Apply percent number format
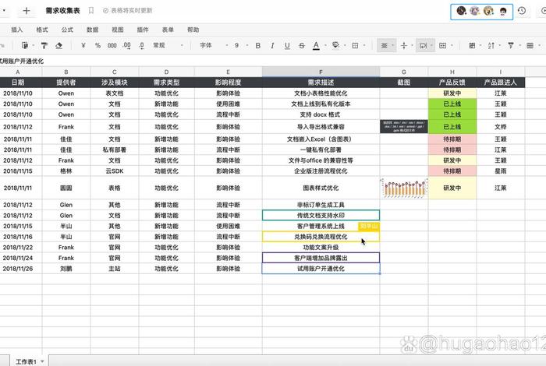This screenshot has height=366, width=546. [97, 45]
